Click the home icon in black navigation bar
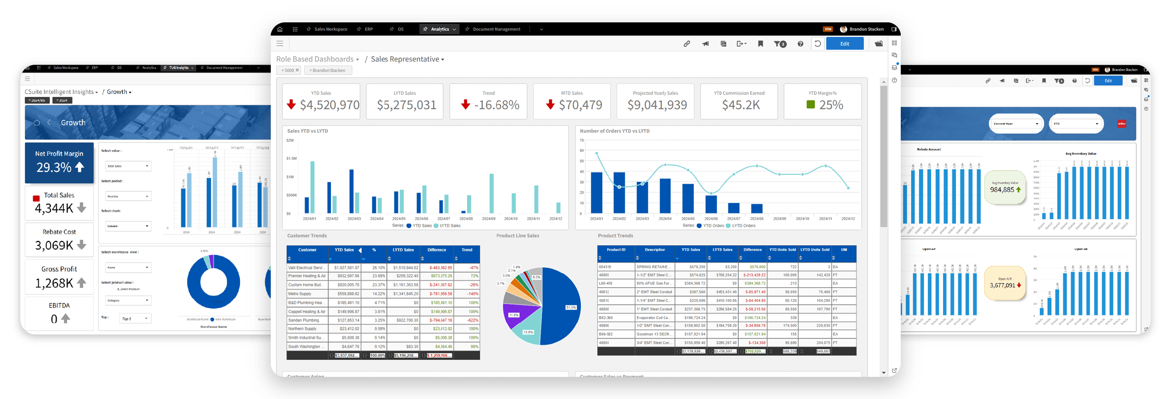This screenshot has height=399, width=1171. (280, 29)
